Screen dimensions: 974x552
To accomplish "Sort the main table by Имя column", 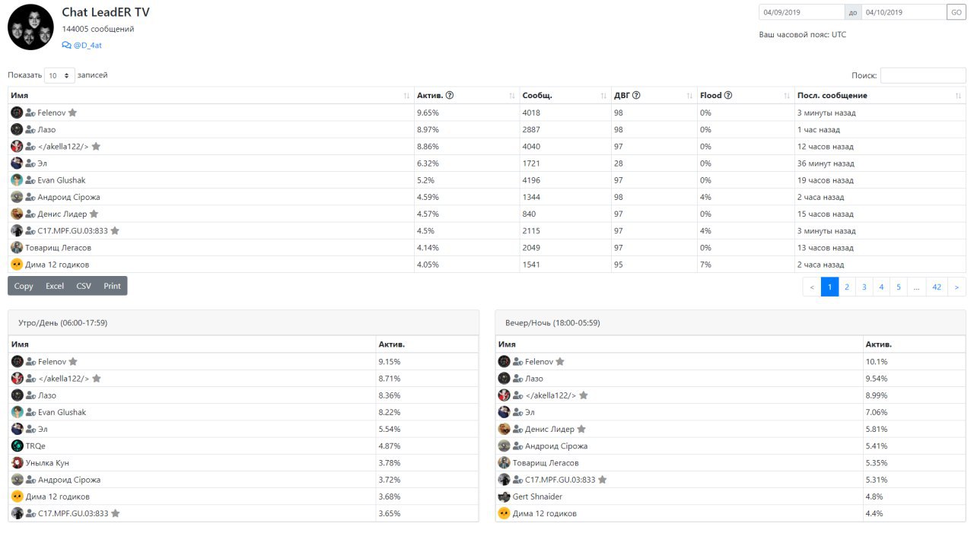I will [211, 96].
